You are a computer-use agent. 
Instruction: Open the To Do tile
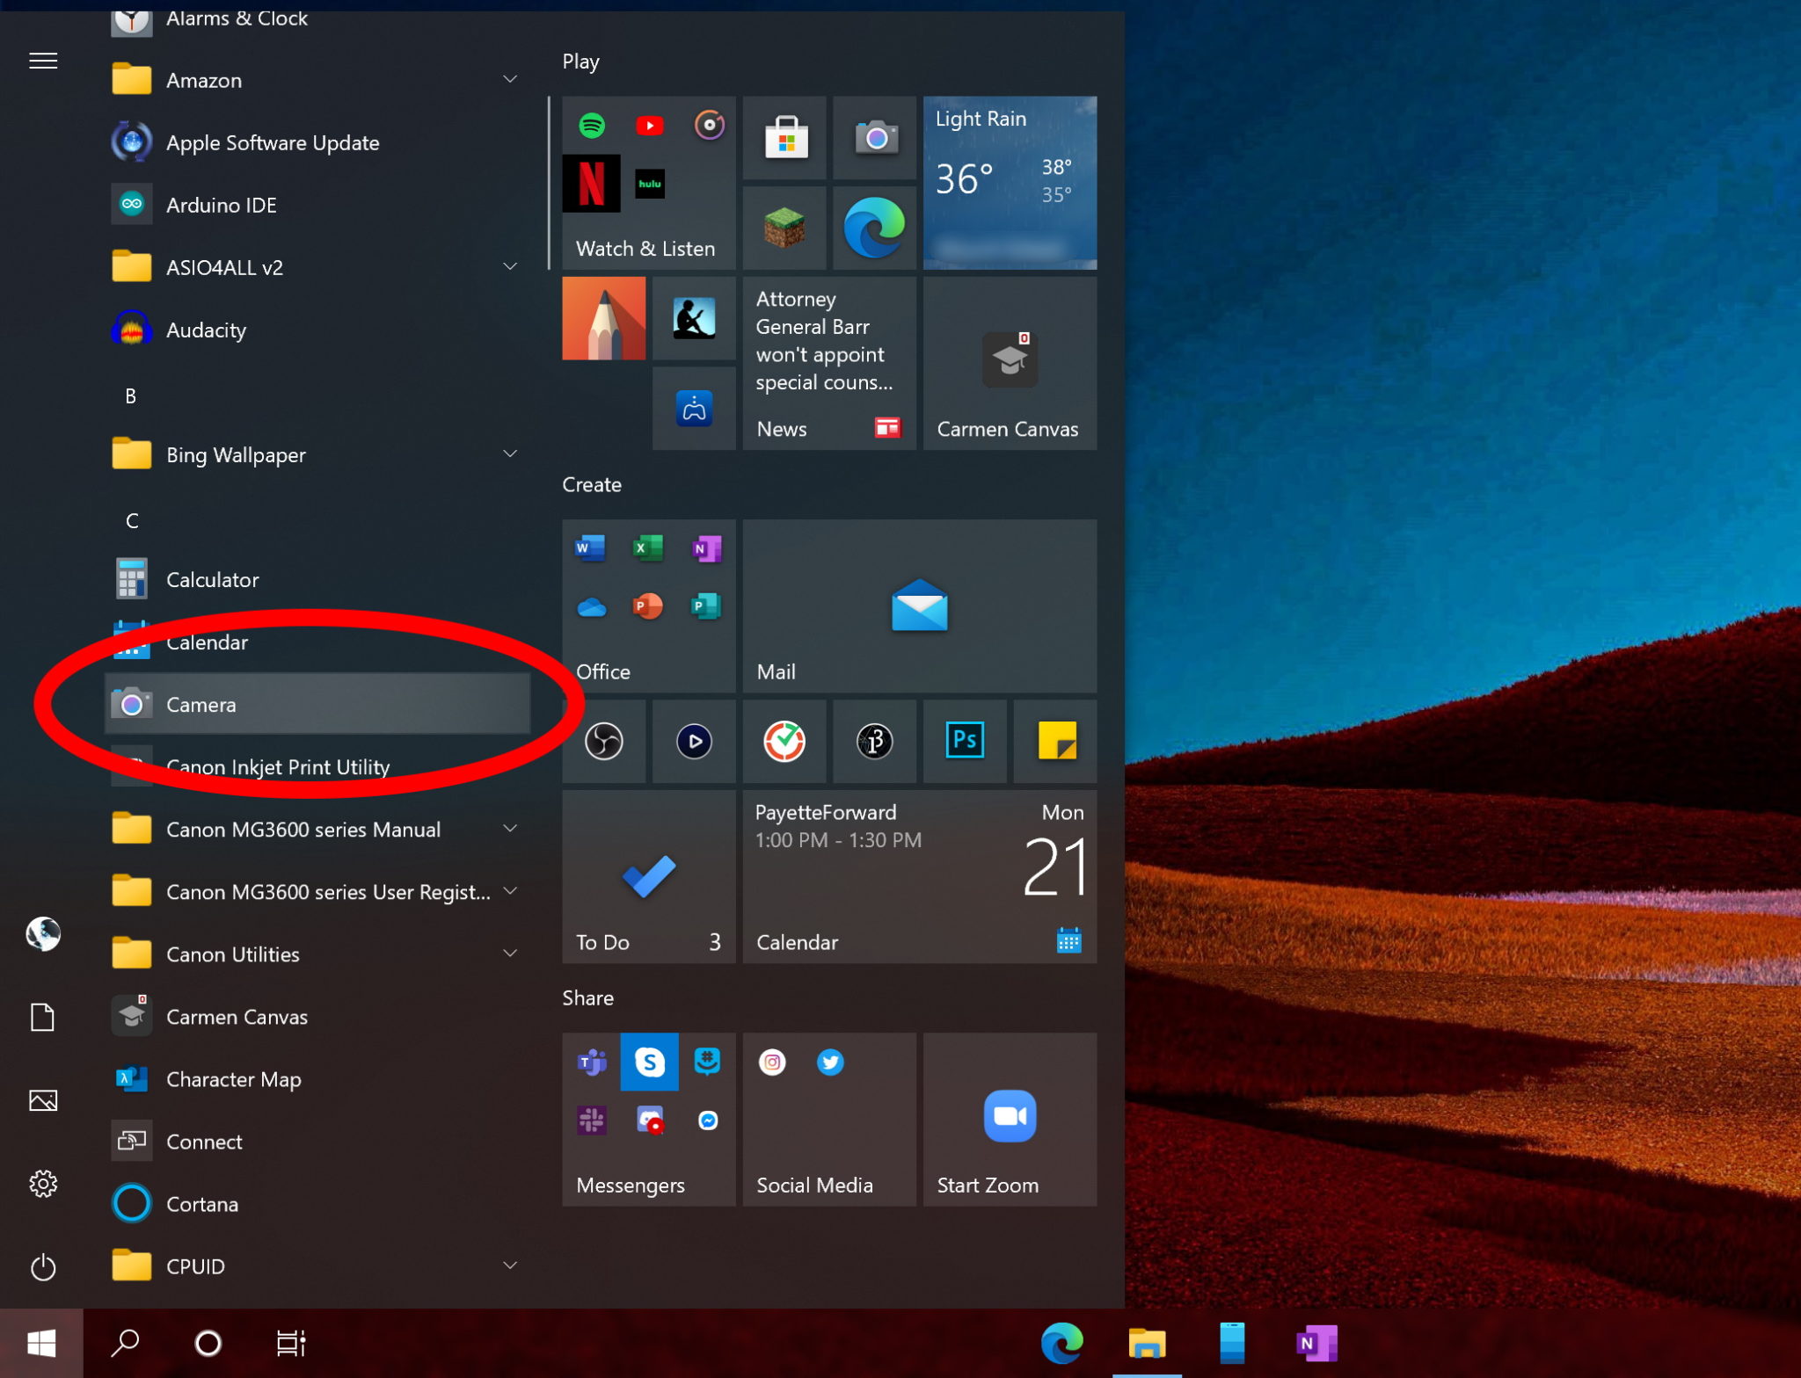click(648, 877)
